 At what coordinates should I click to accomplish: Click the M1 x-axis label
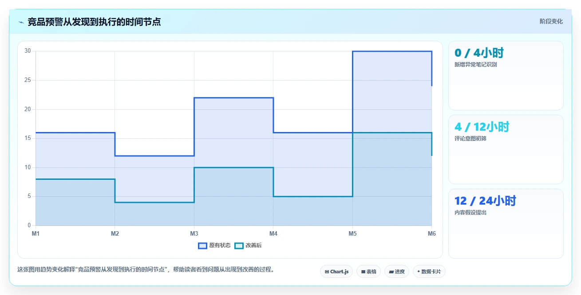coord(36,233)
